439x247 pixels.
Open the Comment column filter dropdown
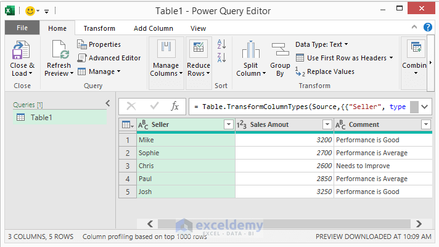[426, 124]
